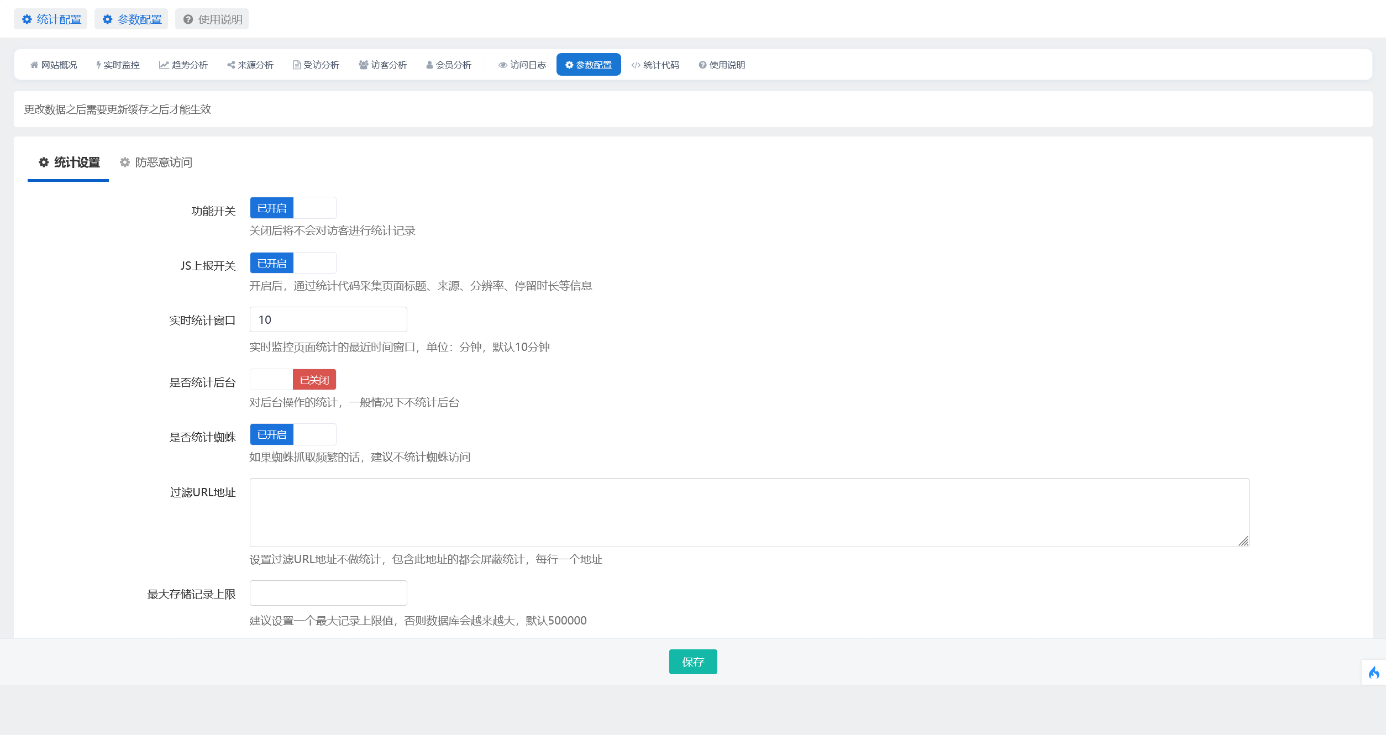The width and height of the screenshot is (1386, 735).
Task: Toggle the 是否统计后台 switch
Action: coord(293,380)
